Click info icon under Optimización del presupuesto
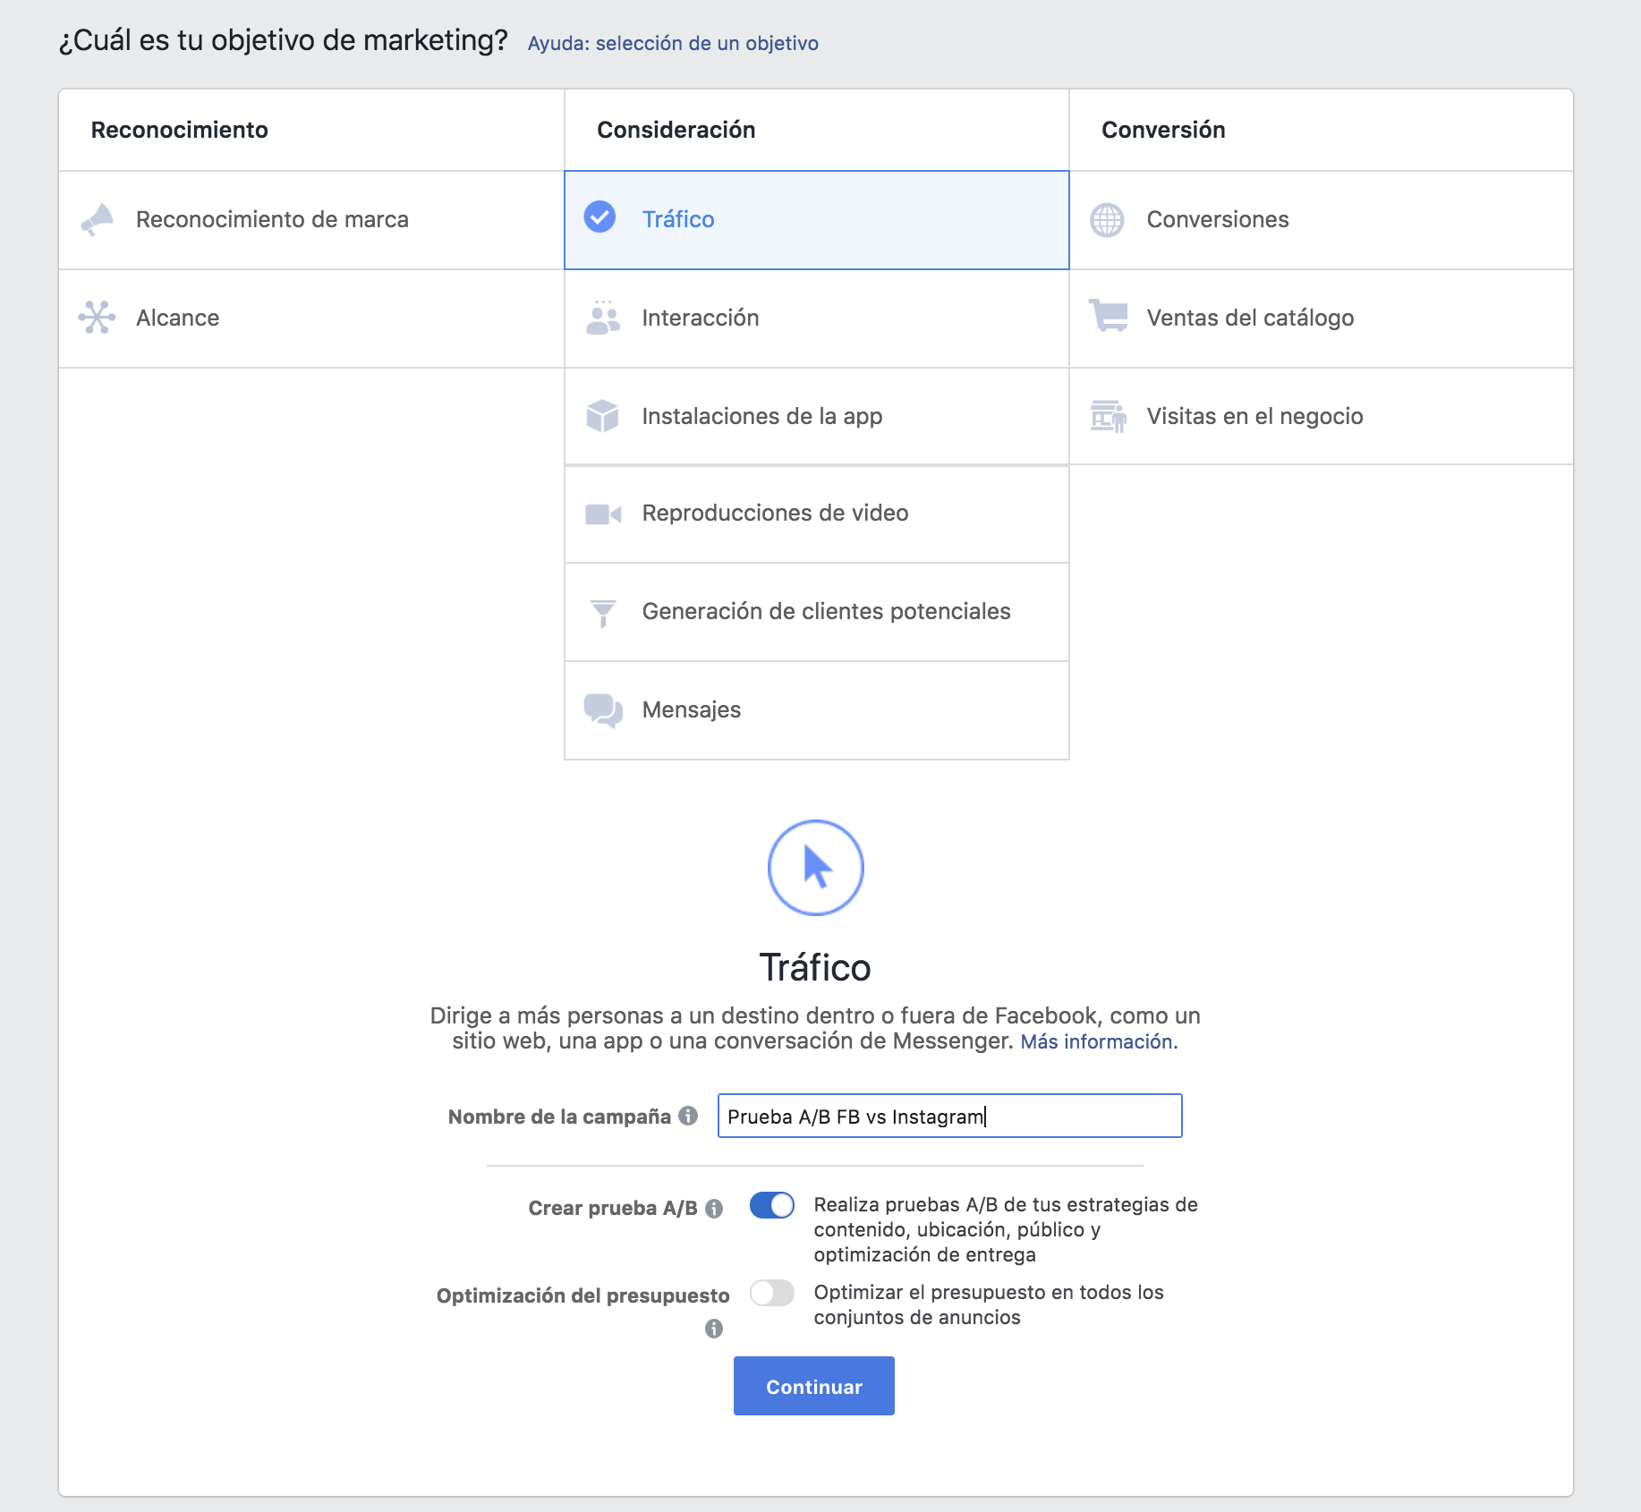Image resolution: width=1641 pixels, height=1512 pixels. click(x=714, y=1329)
